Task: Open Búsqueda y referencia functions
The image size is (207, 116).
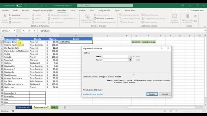Action: coord(59,15)
